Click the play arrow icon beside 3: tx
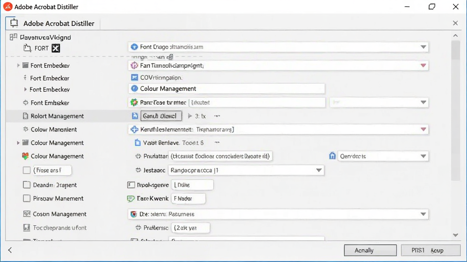 pos(190,116)
